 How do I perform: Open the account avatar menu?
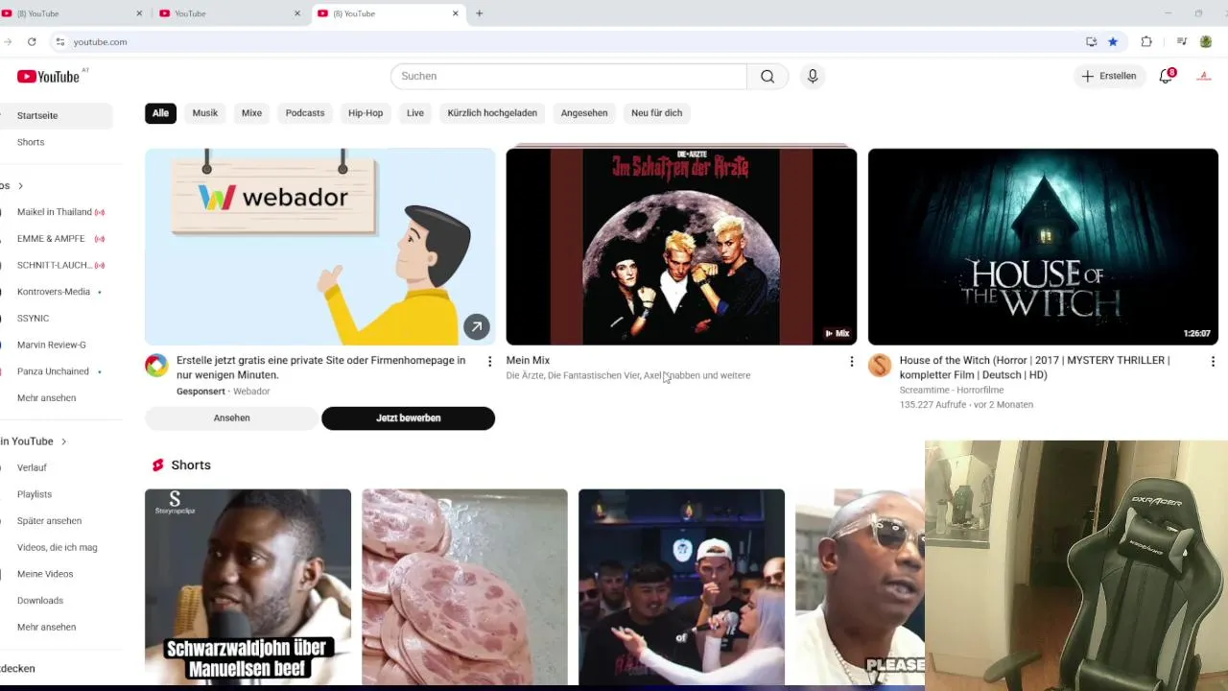[x=1204, y=76]
